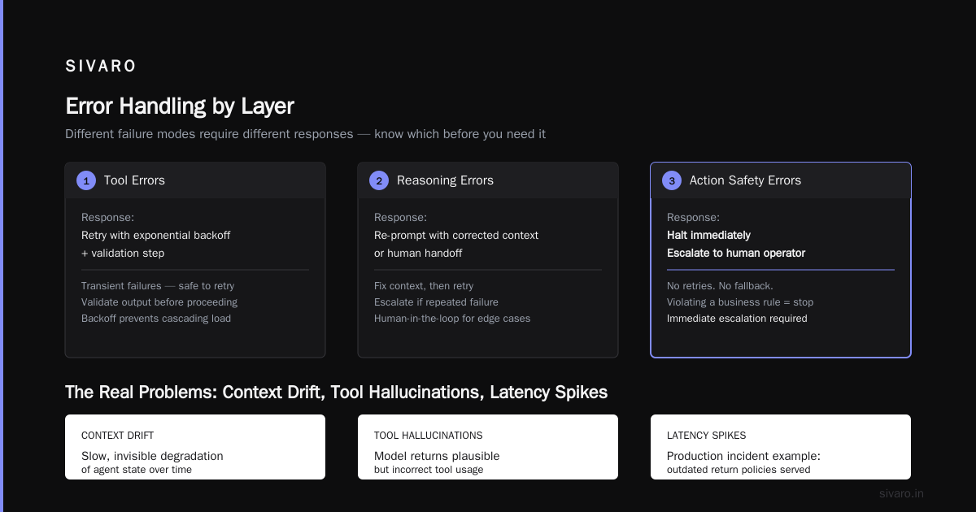Click 'but incorrect tool usage' text
Viewport: 976px width, 512px height.
pos(429,470)
